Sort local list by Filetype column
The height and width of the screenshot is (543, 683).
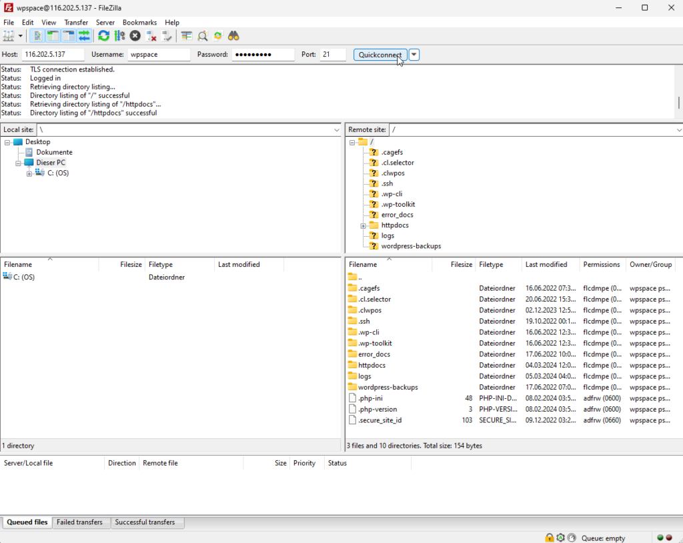tap(179, 265)
